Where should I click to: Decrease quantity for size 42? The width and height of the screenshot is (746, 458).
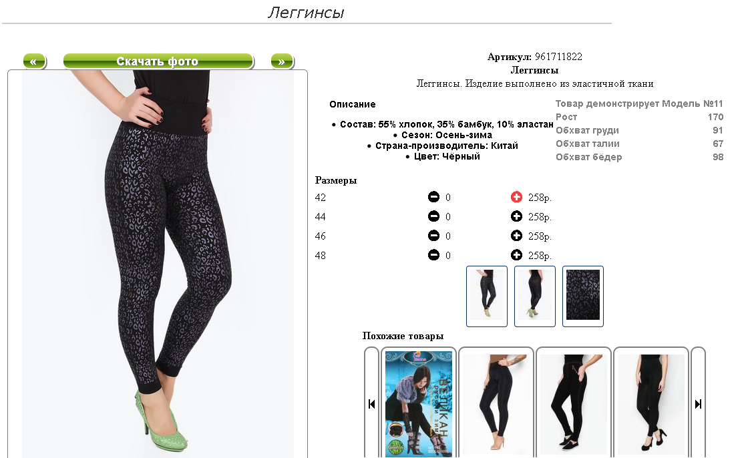coord(433,197)
